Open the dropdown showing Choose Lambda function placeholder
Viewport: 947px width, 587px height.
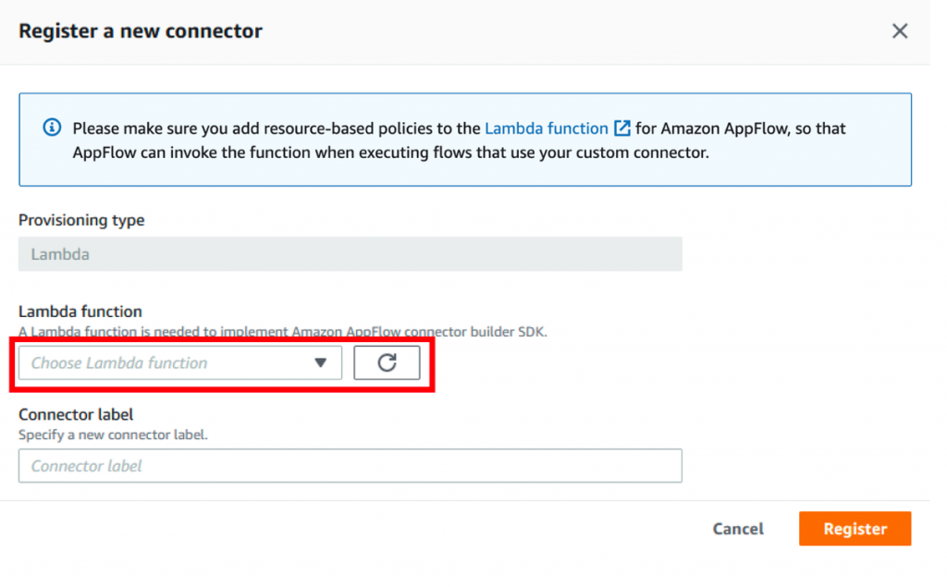coord(178,362)
